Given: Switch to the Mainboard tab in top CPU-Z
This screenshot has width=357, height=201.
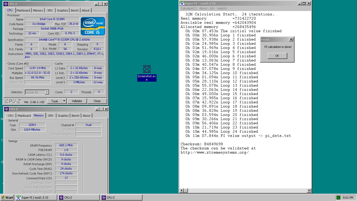Looking at the screenshot, I should pos(23,10).
